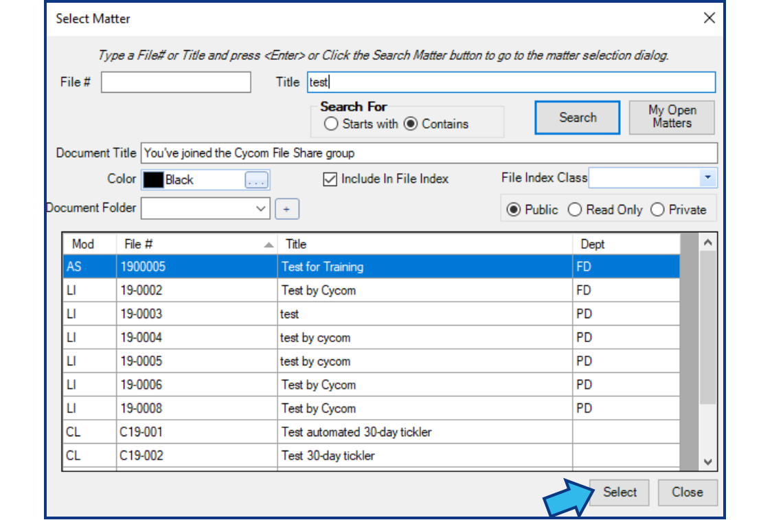Sort by the File # column header

pos(197,245)
